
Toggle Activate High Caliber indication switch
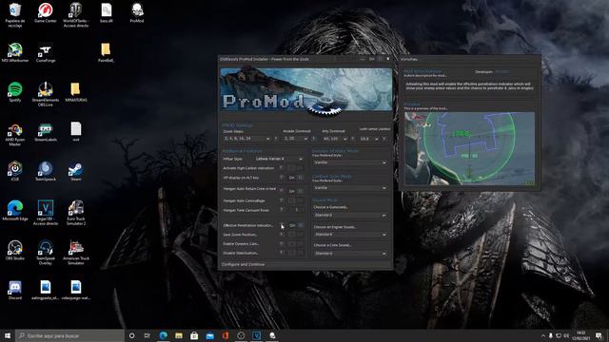(296, 168)
